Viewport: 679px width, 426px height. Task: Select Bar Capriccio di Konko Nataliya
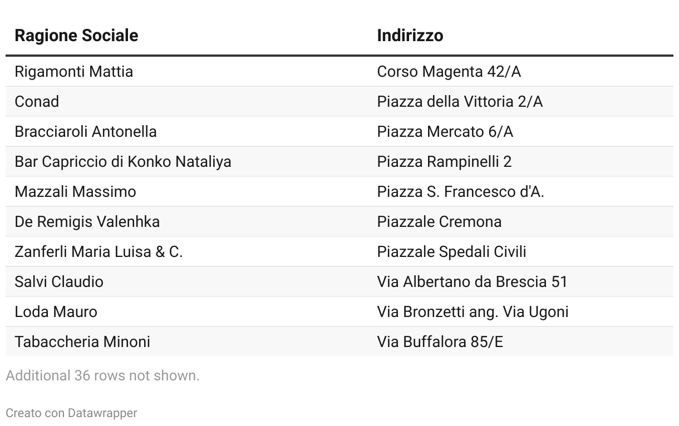(x=123, y=162)
